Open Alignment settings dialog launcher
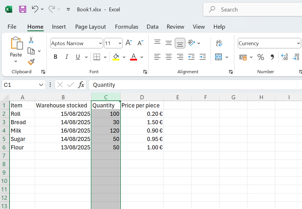Screen dimensions: 302x209 tap(231, 72)
